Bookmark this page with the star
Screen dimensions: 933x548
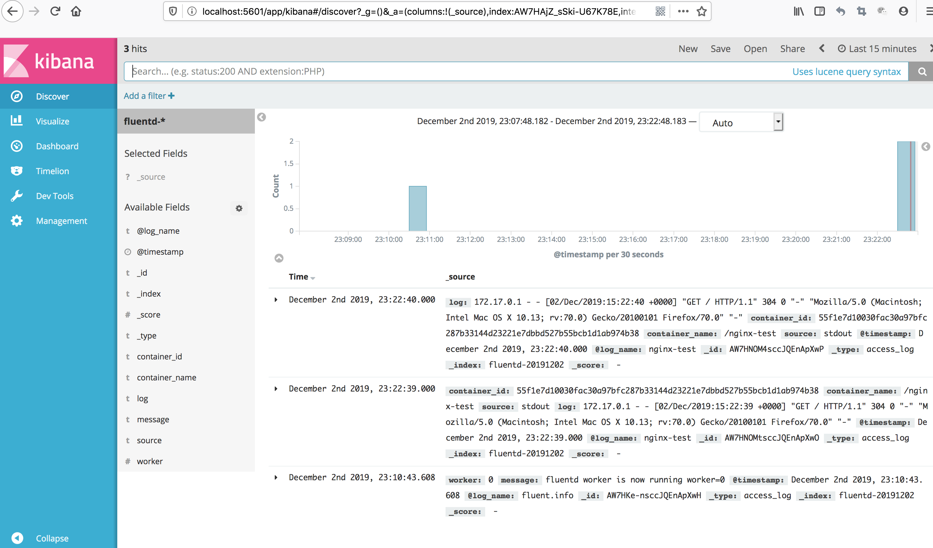pyautogui.click(x=702, y=11)
